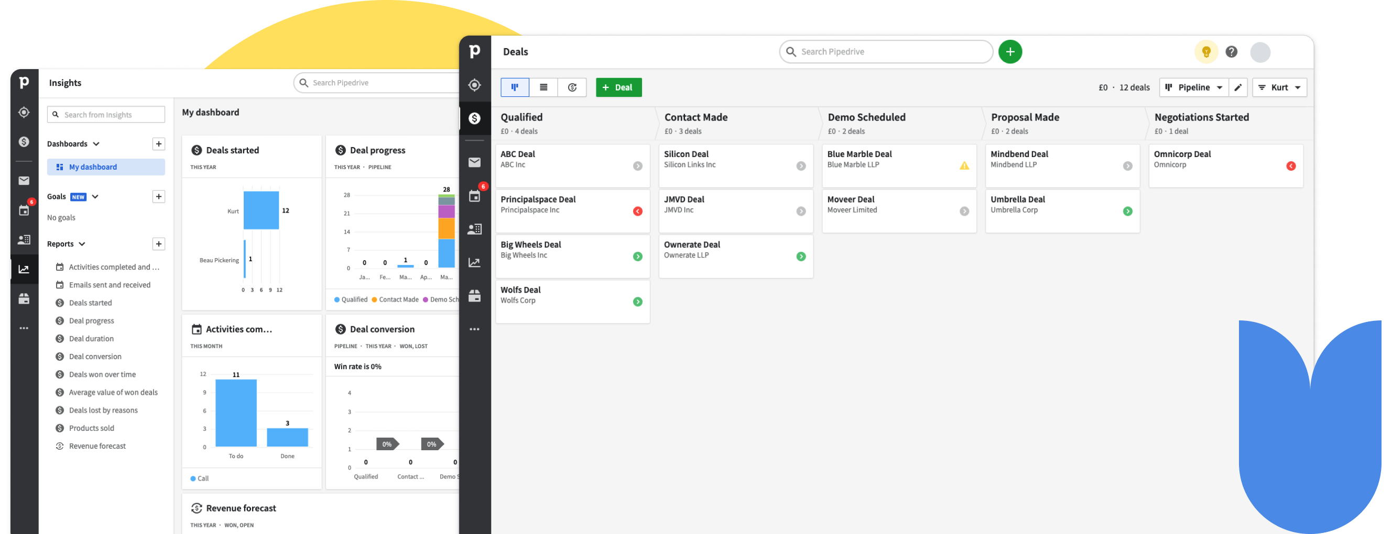The image size is (1392, 534).
Task: Click the To do bar in Activities chart
Action: (x=236, y=413)
